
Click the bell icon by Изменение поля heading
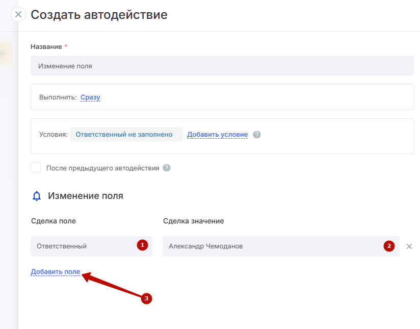coord(36,196)
